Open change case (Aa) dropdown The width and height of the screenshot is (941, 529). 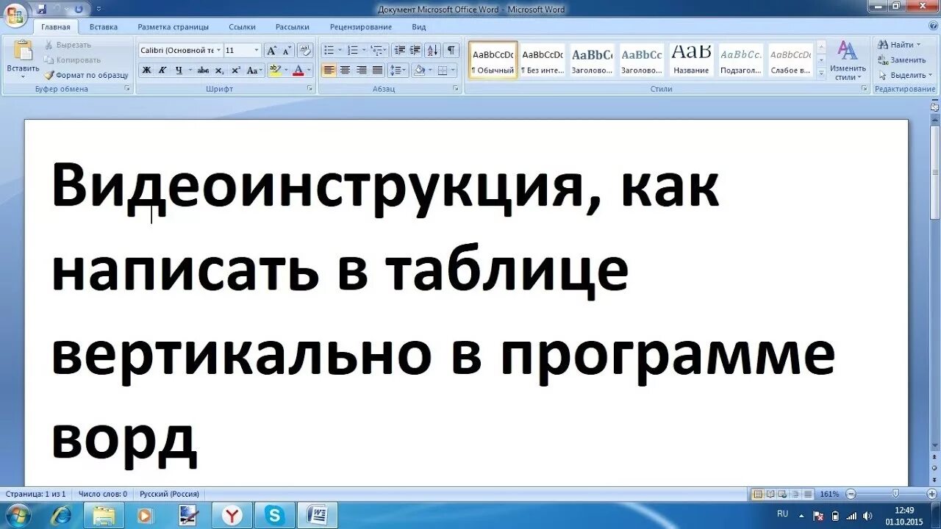pyautogui.click(x=255, y=71)
